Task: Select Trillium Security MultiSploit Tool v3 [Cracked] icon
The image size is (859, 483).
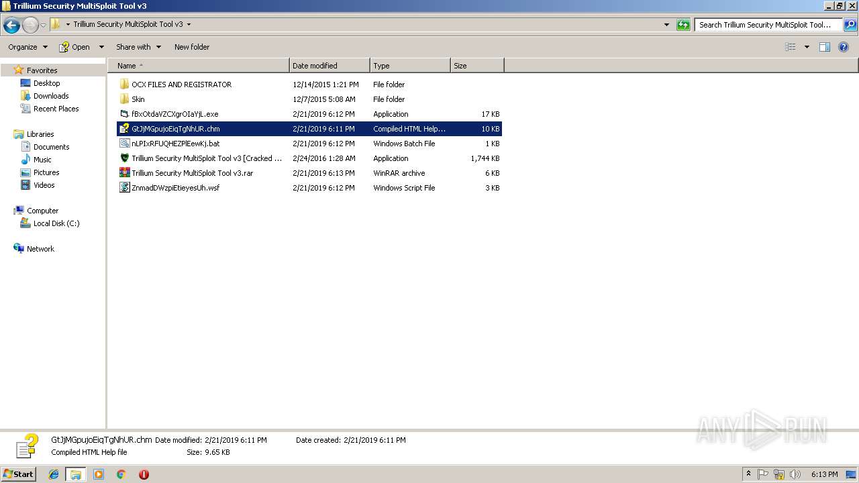Action: pyautogui.click(x=124, y=158)
